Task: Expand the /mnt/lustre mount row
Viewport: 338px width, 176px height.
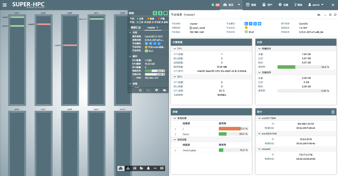Action: pyautogui.click(x=175, y=151)
